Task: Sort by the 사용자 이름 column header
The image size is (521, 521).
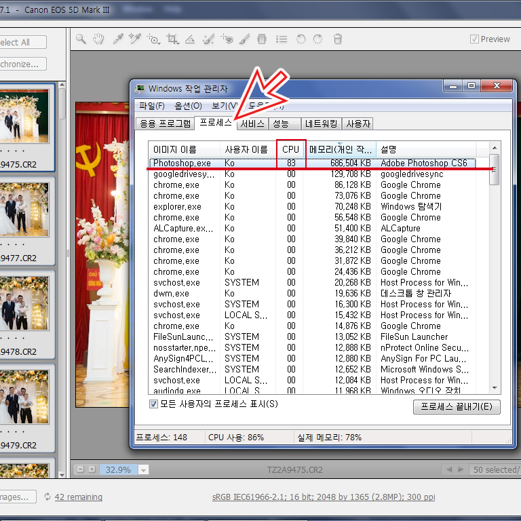Action: click(248, 149)
